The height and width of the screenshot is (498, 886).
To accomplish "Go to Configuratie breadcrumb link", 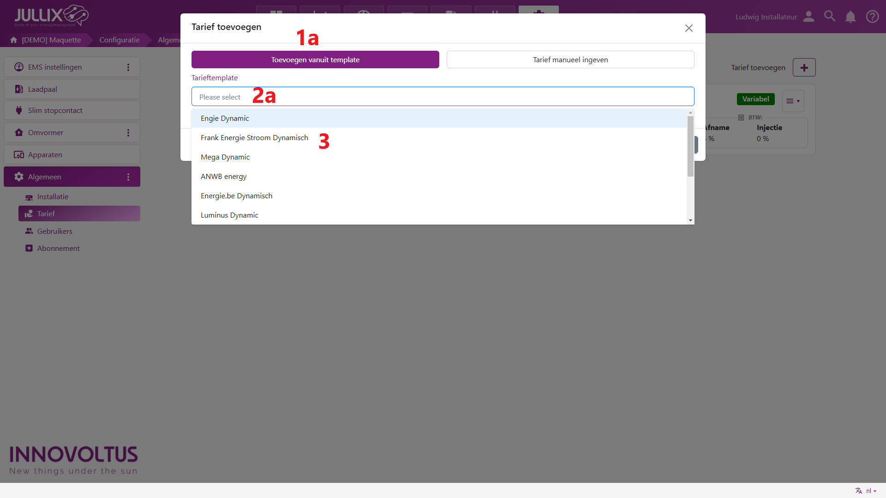I will [x=119, y=40].
